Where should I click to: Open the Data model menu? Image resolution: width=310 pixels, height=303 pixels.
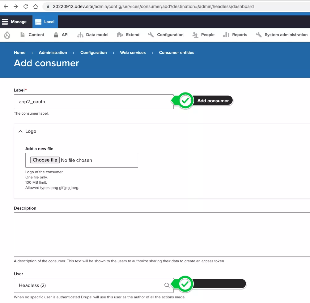[93, 35]
